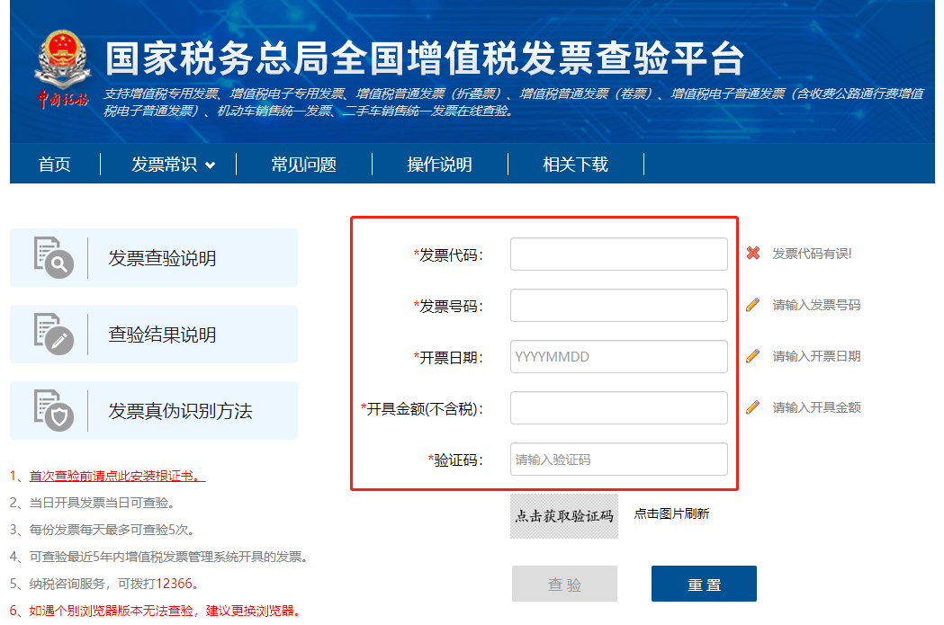The width and height of the screenshot is (944, 625).
Task: Open the 操作说明 menu item
Action: pyautogui.click(x=439, y=165)
